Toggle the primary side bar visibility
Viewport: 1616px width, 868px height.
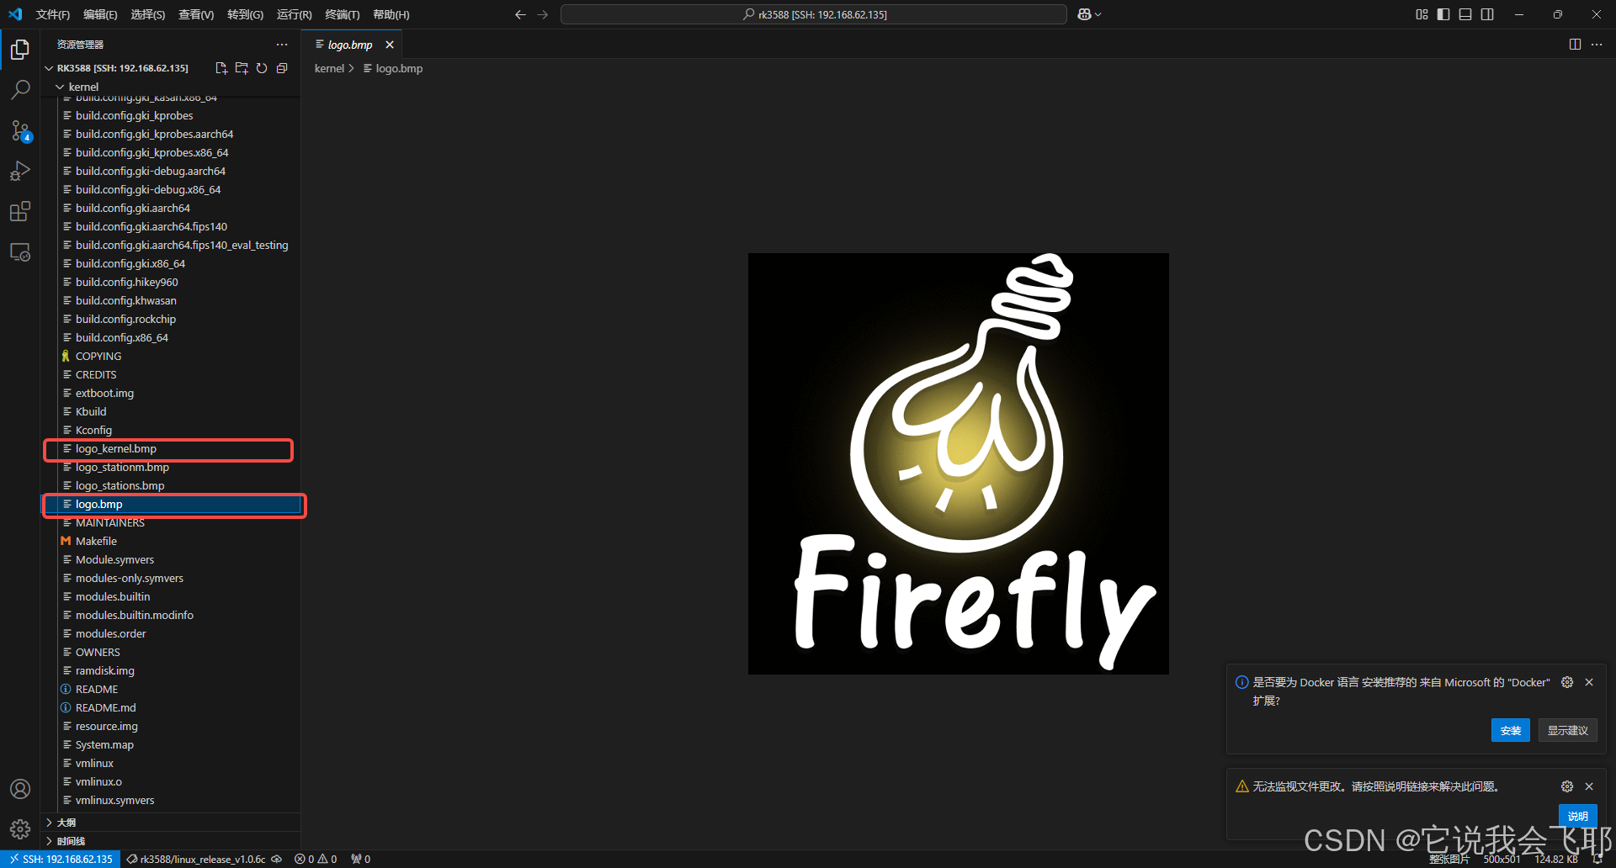1443,14
